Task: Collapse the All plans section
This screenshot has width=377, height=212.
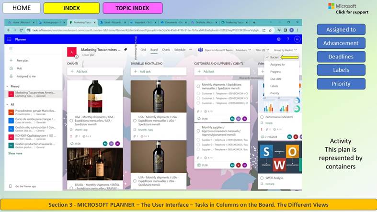Action: tap(8, 104)
